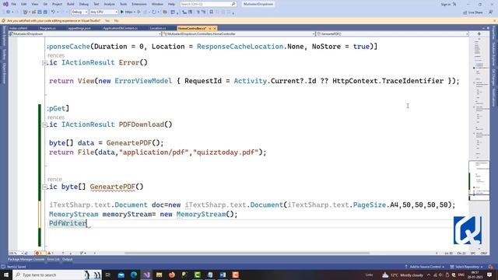Image resolution: width=498 pixels, height=280 pixels.
Task: Switch to the Program.cs tab
Action: [x=47, y=28]
